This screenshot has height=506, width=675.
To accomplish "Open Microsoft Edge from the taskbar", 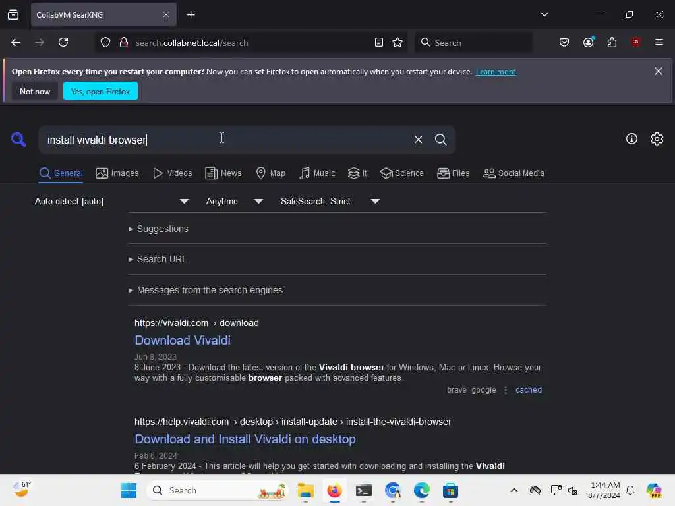I will pos(421,490).
